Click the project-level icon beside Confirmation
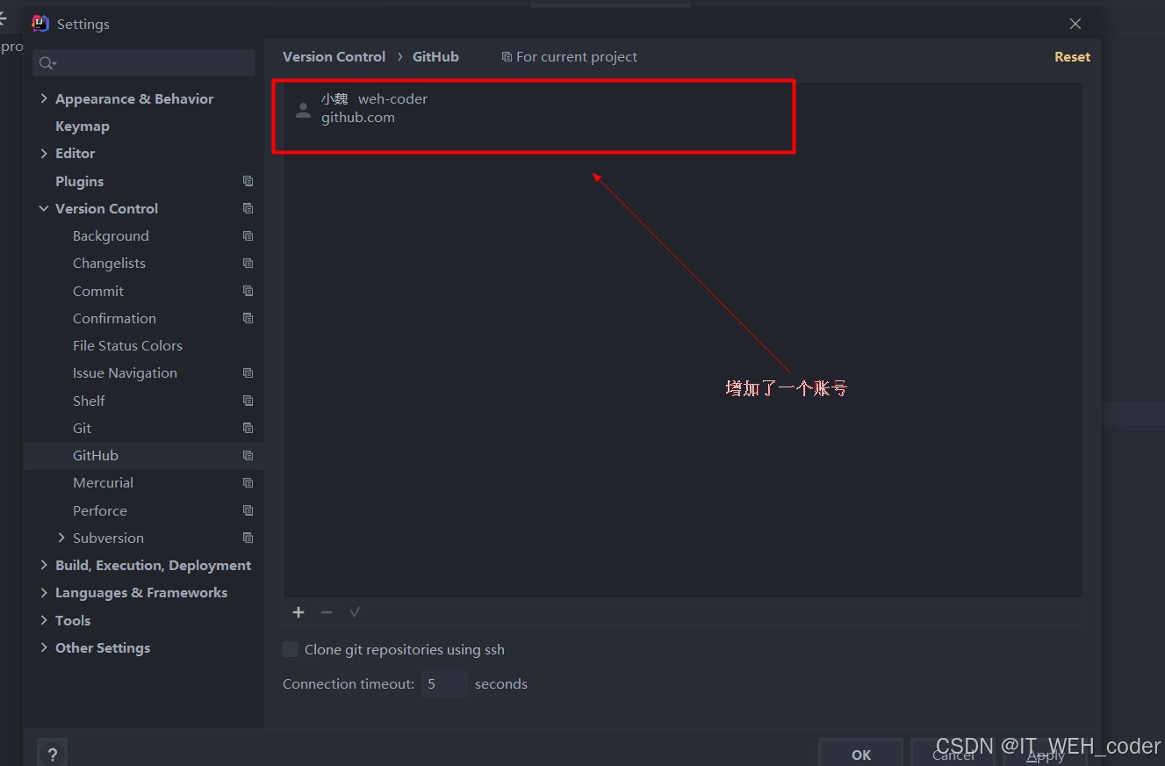Image resolution: width=1165 pixels, height=766 pixels. click(x=248, y=318)
